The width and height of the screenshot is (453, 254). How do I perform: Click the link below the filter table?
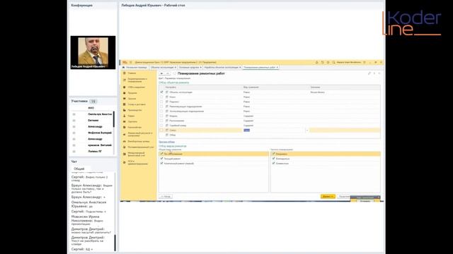pos(167,142)
